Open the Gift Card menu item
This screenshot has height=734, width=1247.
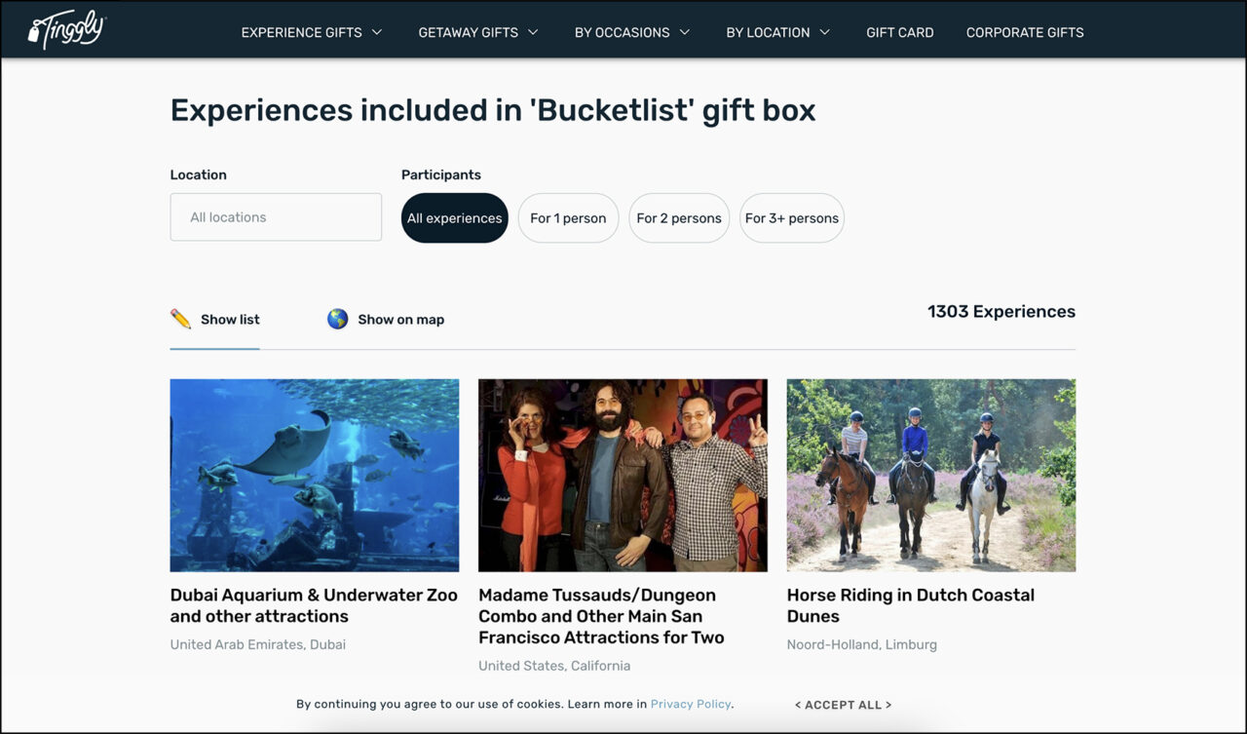click(x=900, y=31)
